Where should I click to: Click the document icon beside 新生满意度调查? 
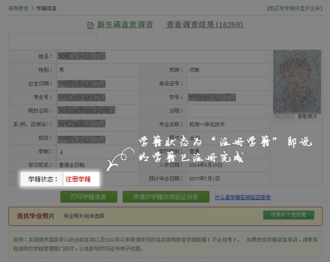coord(92,25)
